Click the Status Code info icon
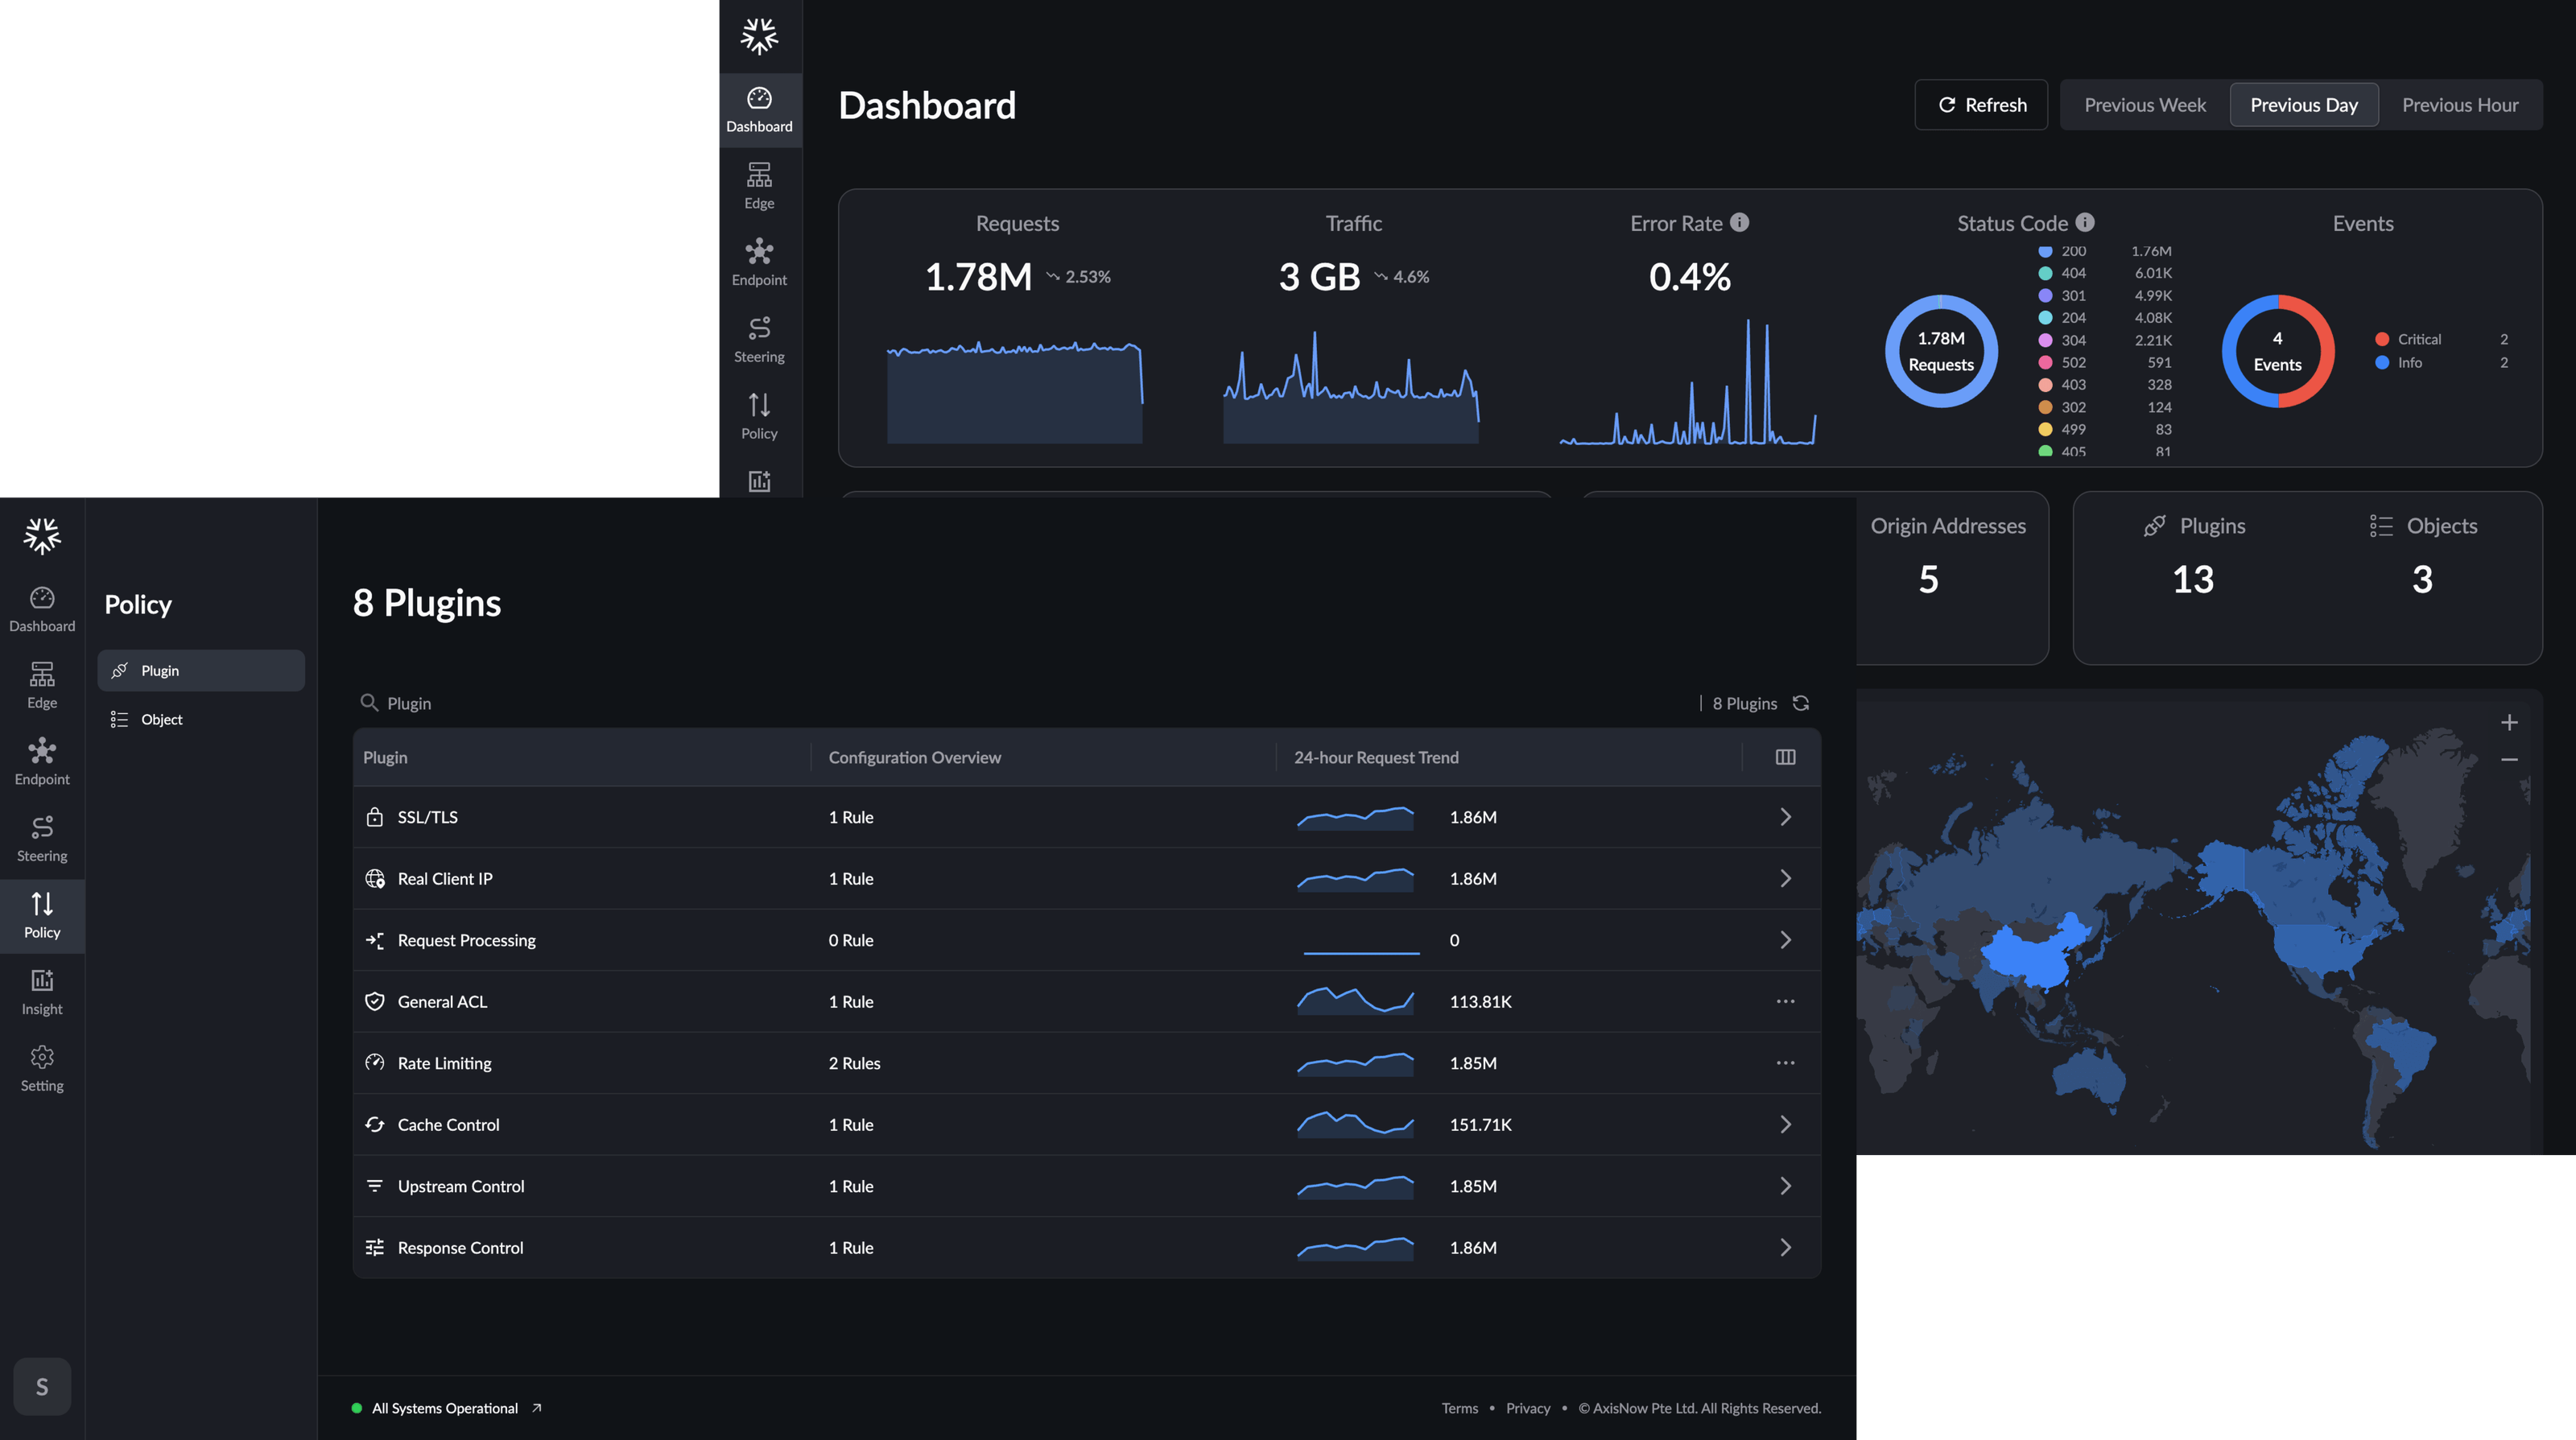The height and width of the screenshot is (1440, 2576). (x=2085, y=222)
